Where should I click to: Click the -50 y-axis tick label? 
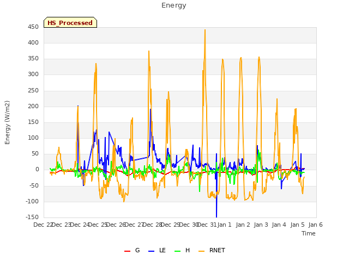pyautogui.click(x=34, y=185)
